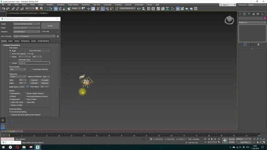267x150 pixels.
Task: Click the Bind to Space Warp icon
Action: pyautogui.click(x=22, y=9)
